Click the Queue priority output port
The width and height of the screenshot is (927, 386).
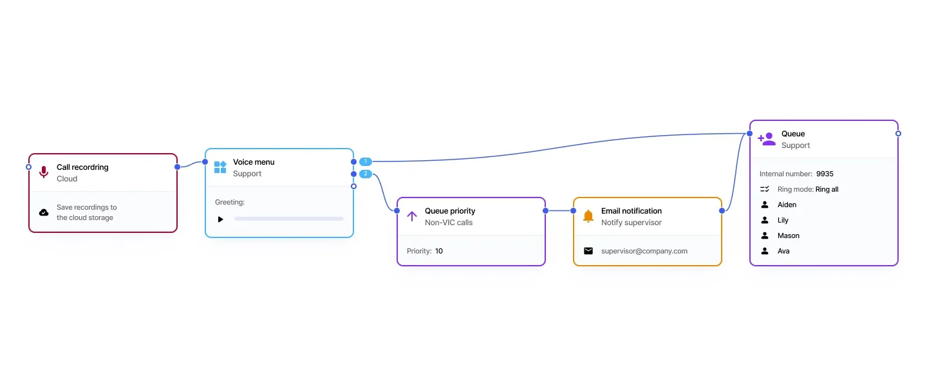[x=545, y=210]
